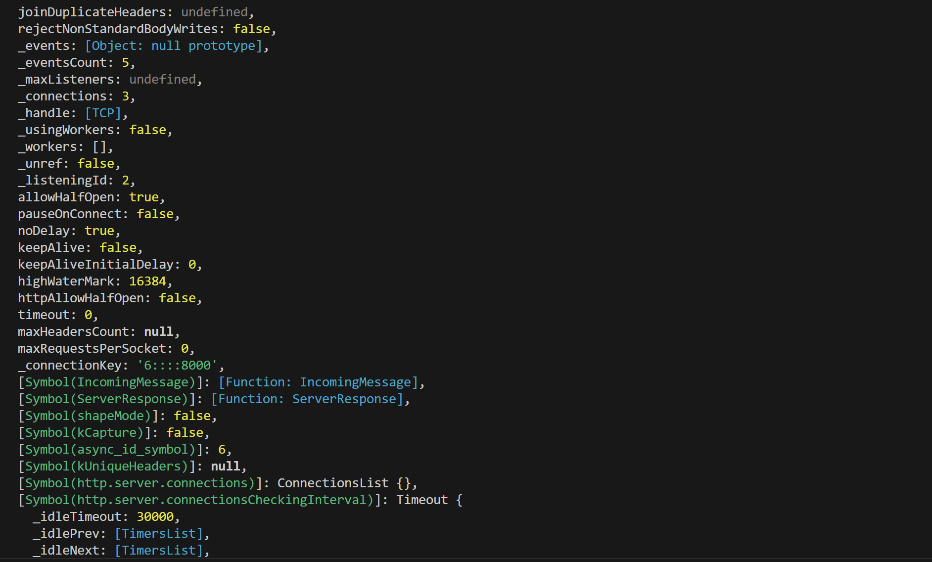Click the 'maxRequestsPerSocket: 0,' line
Image resolution: width=932 pixels, height=562 pixels.
[106, 349]
